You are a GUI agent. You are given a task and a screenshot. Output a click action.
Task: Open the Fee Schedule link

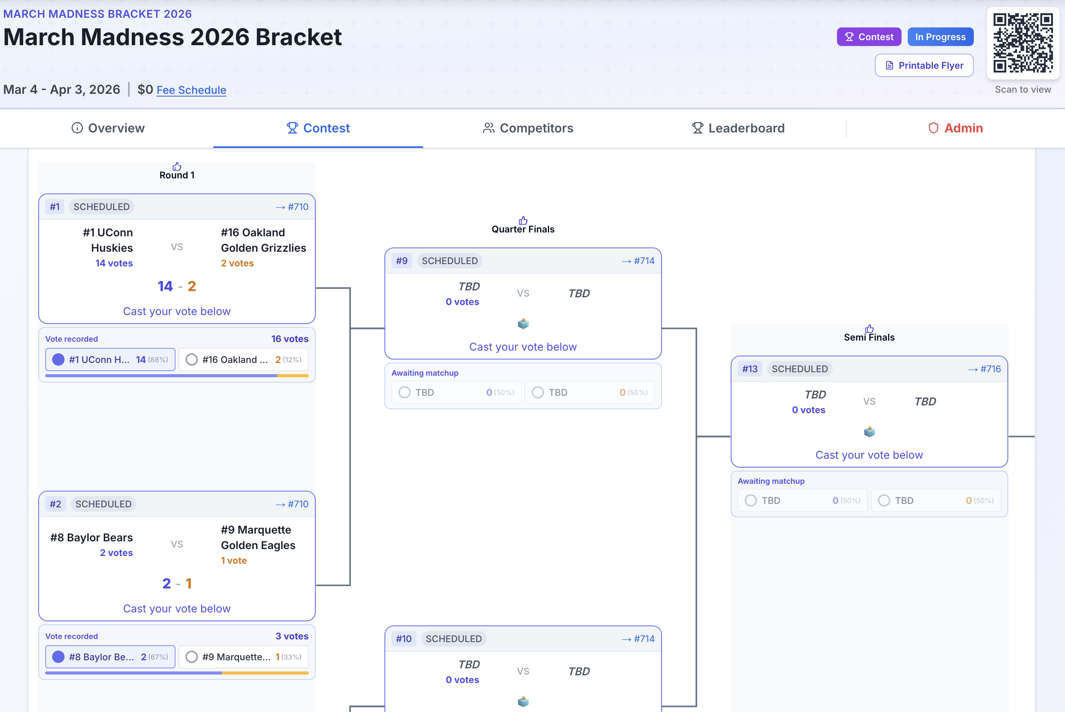pos(191,90)
